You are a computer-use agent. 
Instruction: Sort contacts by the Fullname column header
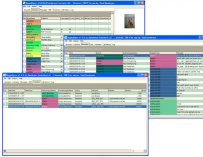pyautogui.click(x=51, y=18)
